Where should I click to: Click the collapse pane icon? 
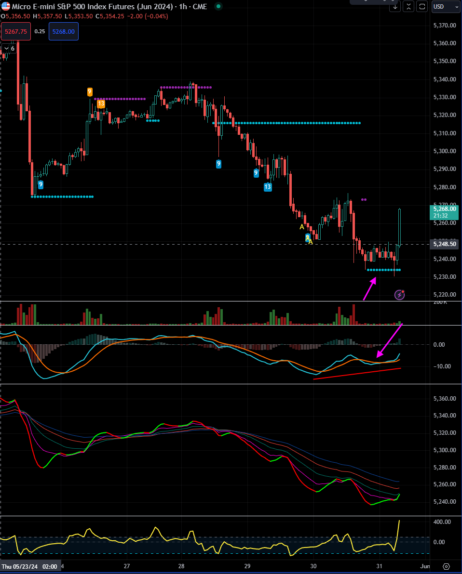point(408,7)
